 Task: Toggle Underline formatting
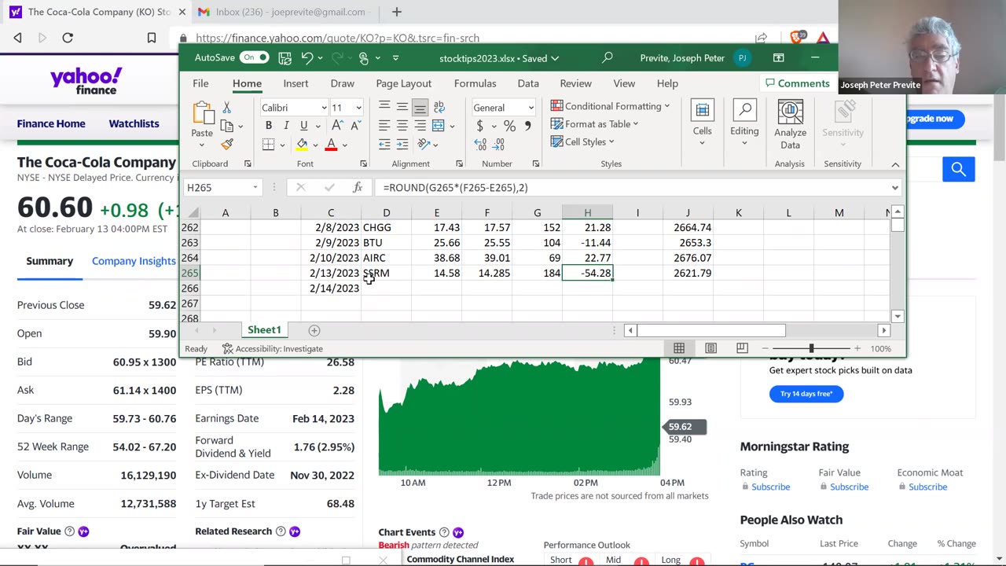(x=303, y=126)
